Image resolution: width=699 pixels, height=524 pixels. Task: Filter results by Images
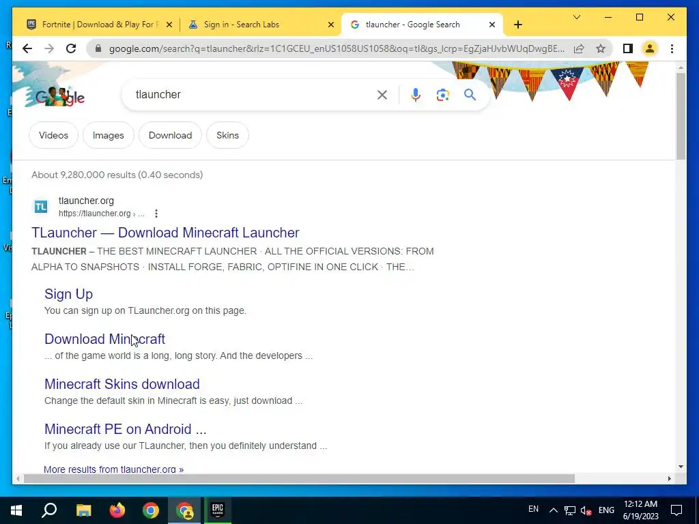coord(109,135)
